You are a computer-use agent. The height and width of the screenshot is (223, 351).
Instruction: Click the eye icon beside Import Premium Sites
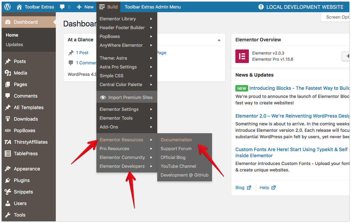click(x=103, y=97)
